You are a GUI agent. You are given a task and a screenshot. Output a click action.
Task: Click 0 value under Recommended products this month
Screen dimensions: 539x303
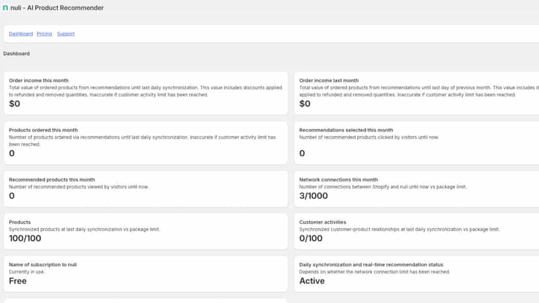[x=12, y=196]
